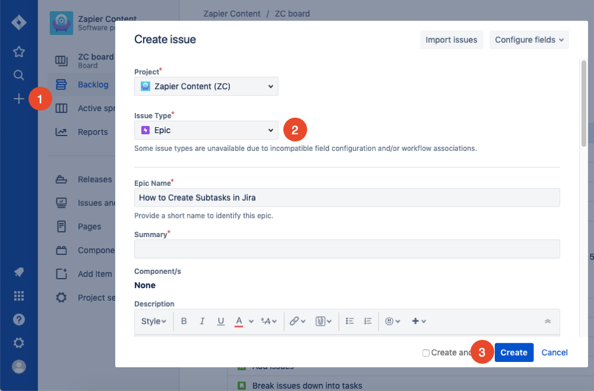594x391 pixels.
Task: Open Help question mark icon
Action: (18, 319)
